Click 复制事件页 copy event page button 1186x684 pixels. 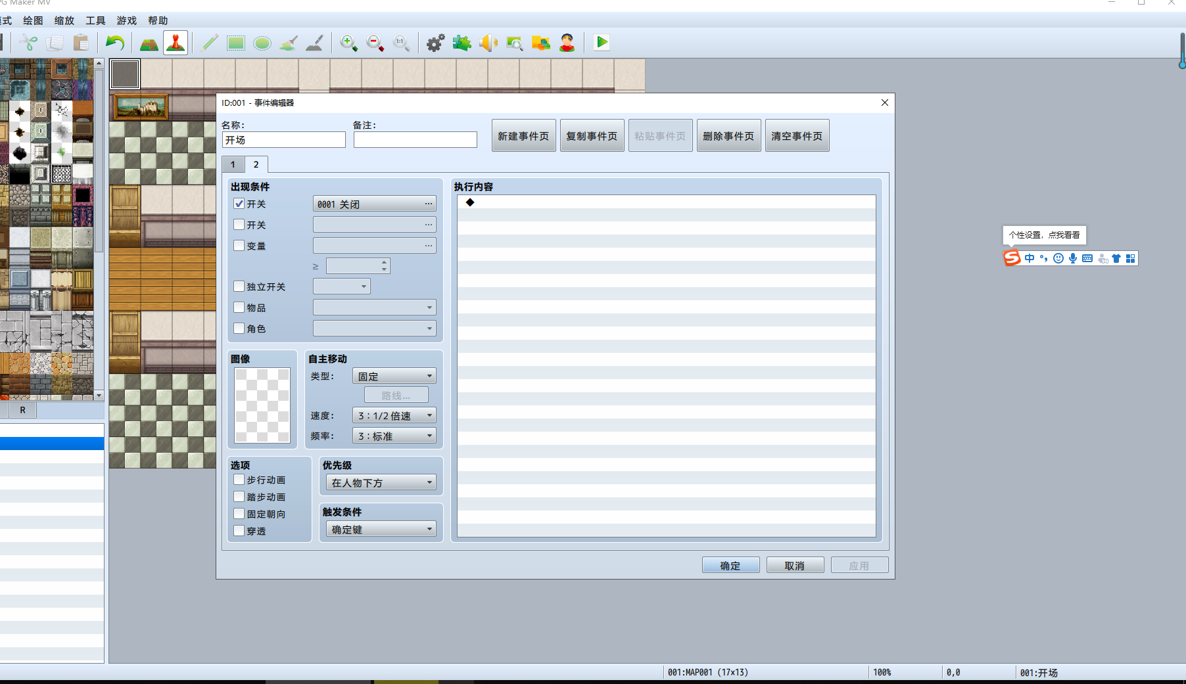click(x=592, y=136)
